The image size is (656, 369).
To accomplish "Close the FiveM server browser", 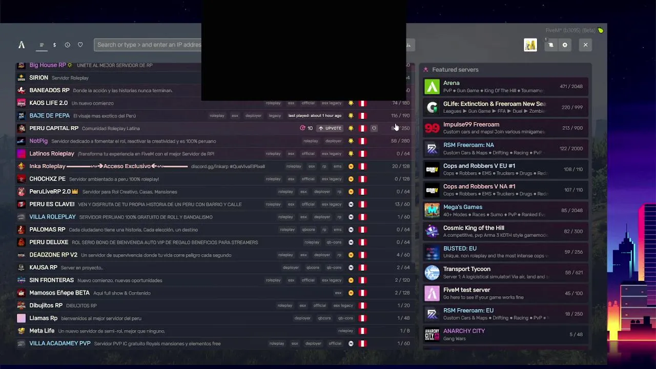I will [585, 45].
